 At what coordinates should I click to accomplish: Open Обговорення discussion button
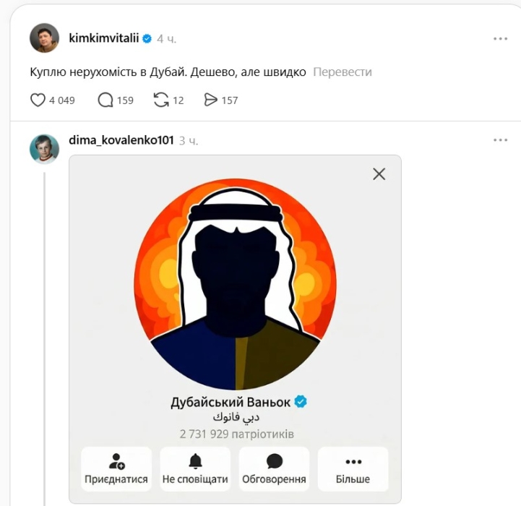[x=274, y=469]
